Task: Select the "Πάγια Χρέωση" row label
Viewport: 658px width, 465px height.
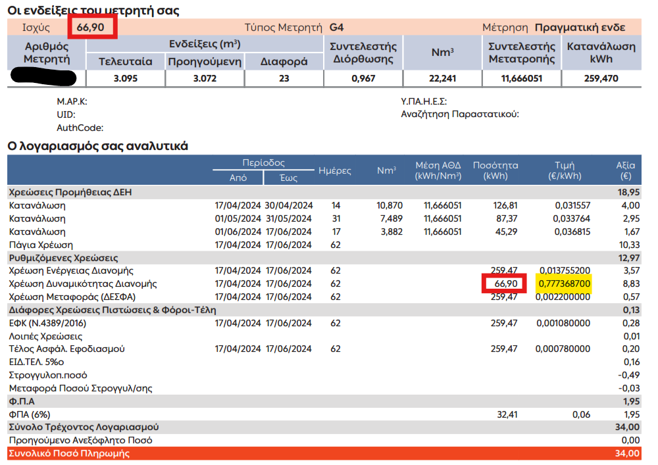Action: [41, 245]
